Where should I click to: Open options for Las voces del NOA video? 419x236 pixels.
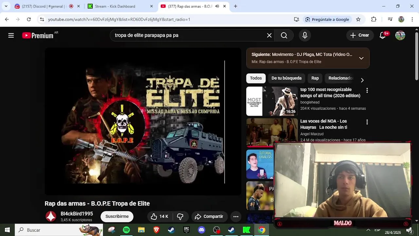[367, 122]
